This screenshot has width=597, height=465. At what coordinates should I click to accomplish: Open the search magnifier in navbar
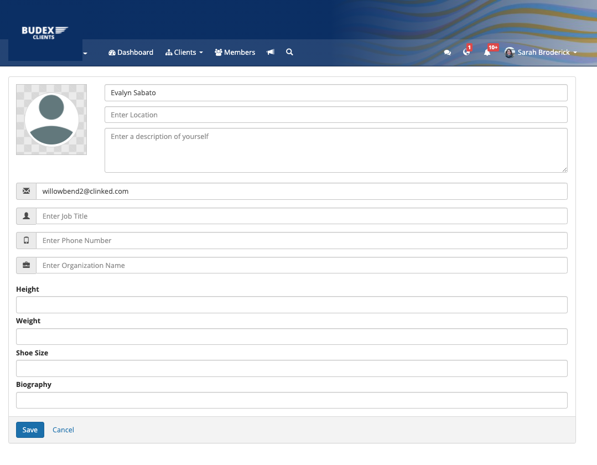[x=289, y=52]
